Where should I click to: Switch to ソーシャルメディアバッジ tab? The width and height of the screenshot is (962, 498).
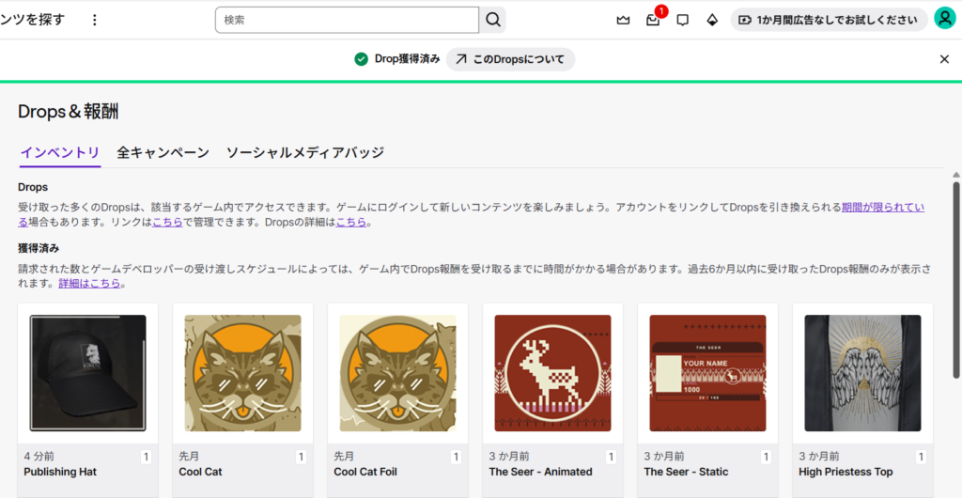305,153
